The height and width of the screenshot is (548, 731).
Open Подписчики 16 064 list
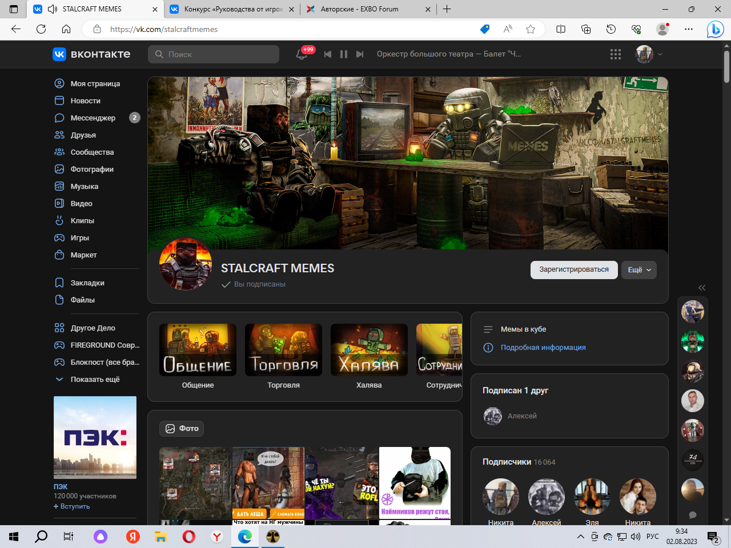click(x=519, y=462)
